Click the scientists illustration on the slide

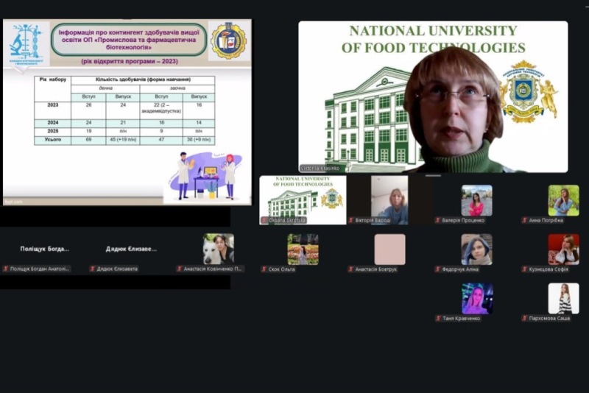[205, 176]
